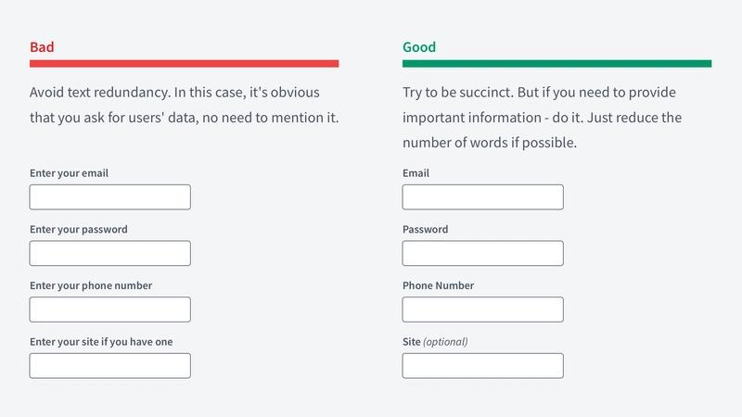The image size is (742, 417).
Task: Click the 'Enter your email' label
Action: pyautogui.click(x=69, y=173)
